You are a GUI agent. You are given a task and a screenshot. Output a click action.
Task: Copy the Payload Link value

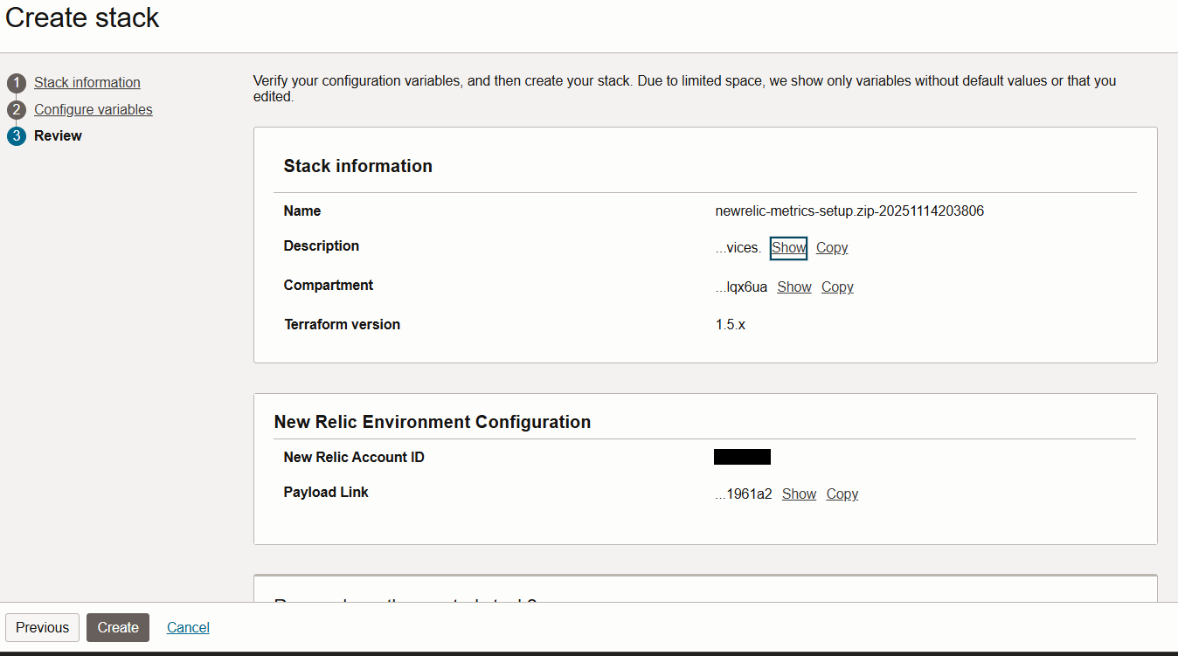point(842,494)
